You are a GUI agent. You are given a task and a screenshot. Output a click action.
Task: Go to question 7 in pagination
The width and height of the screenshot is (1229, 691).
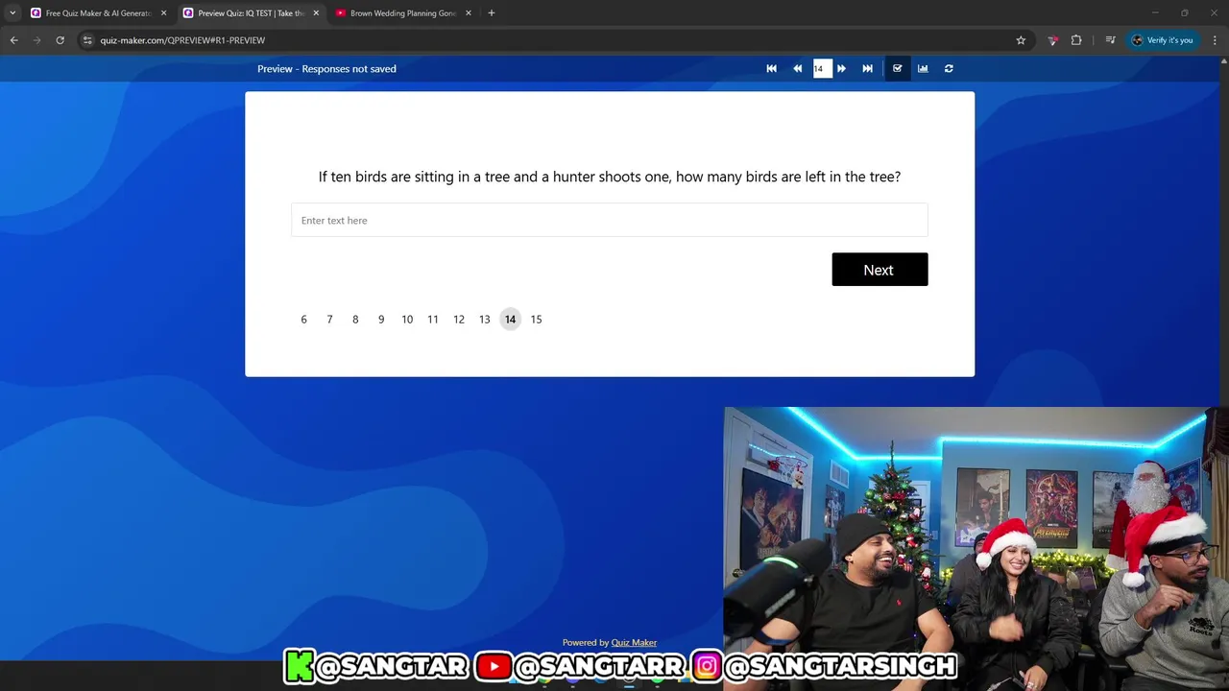(x=329, y=320)
